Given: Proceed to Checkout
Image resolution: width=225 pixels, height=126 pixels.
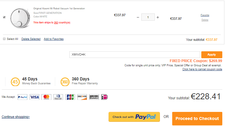Looking at the screenshot, I should (197, 118).
